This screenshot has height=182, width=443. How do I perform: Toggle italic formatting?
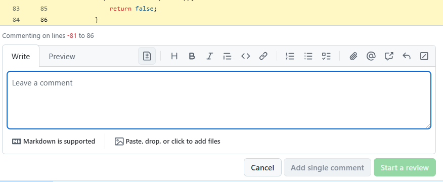pyautogui.click(x=209, y=56)
